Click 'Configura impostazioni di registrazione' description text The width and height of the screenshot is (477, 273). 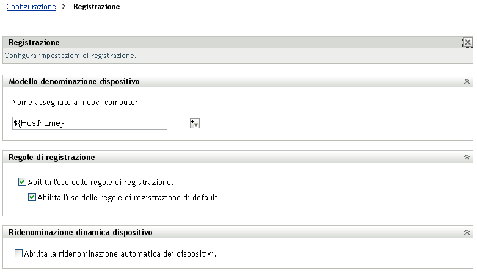pos(70,55)
